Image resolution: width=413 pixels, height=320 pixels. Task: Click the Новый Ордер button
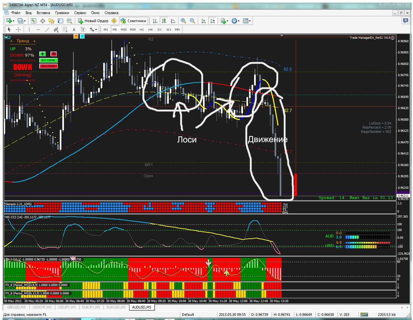pos(93,21)
